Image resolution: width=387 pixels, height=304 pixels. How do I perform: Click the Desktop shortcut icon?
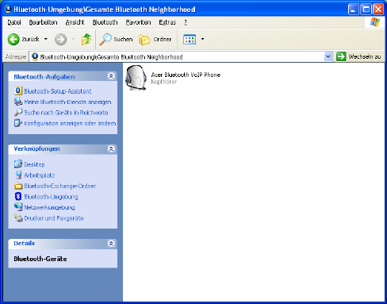point(18,164)
